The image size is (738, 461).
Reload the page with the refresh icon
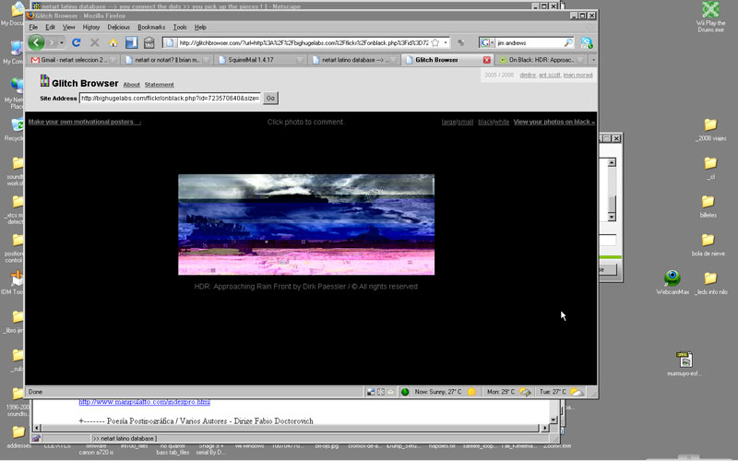(77, 42)
